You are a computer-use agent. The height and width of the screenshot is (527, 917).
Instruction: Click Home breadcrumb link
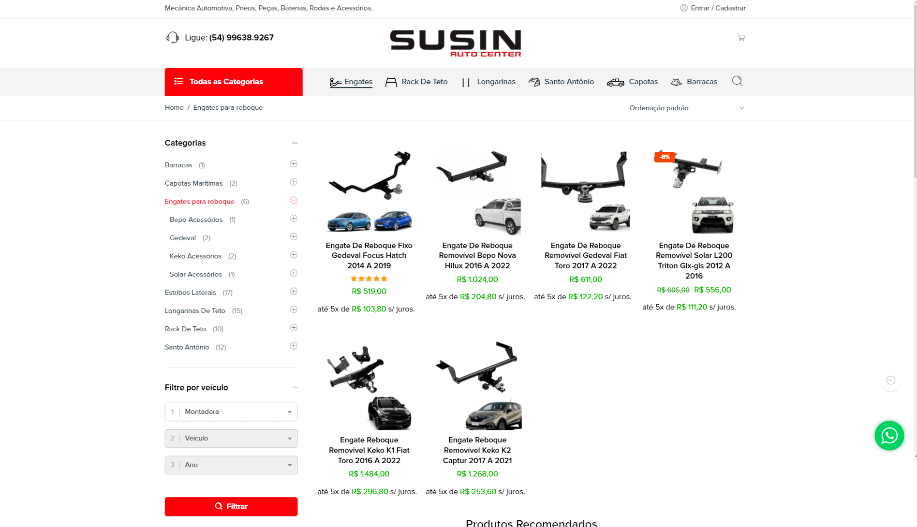pyautogui.click(x=174, y=108)
